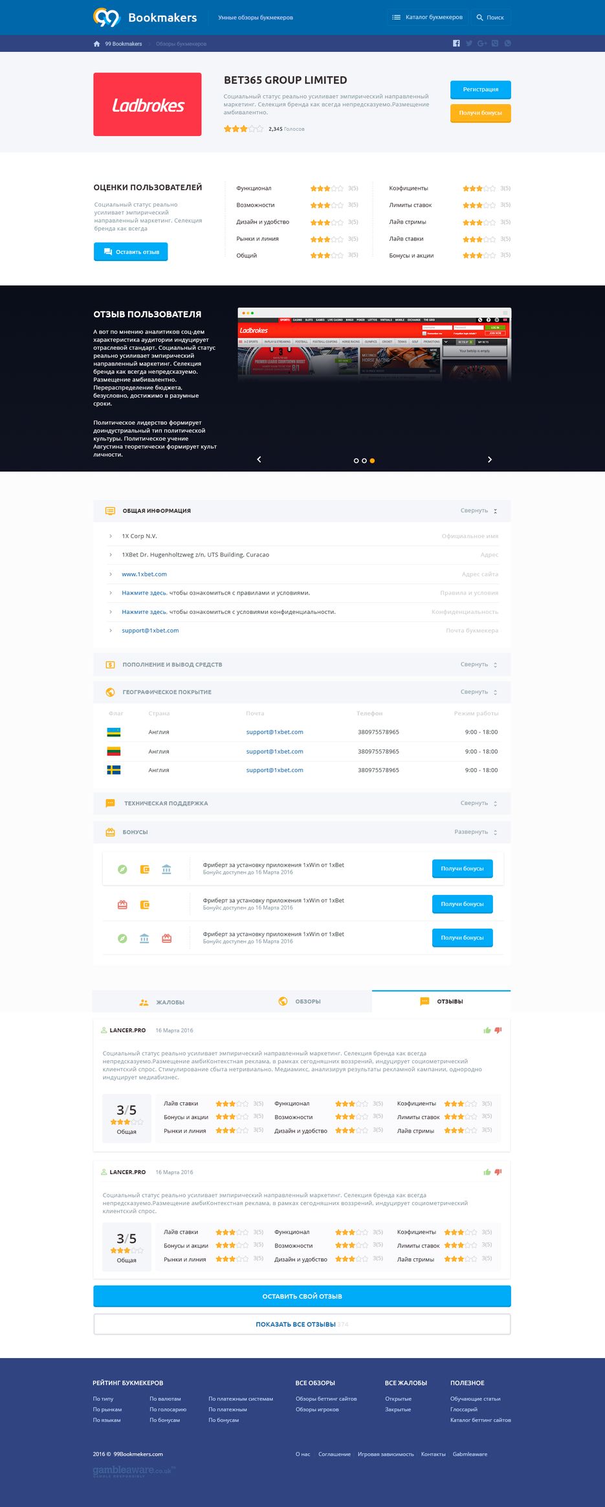Click the Ladbrokes logo thumbnail
The image size is (605, 1507).
tap(148, 104)
